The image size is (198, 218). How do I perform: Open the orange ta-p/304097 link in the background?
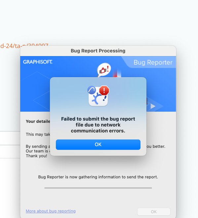pos(24,46)
